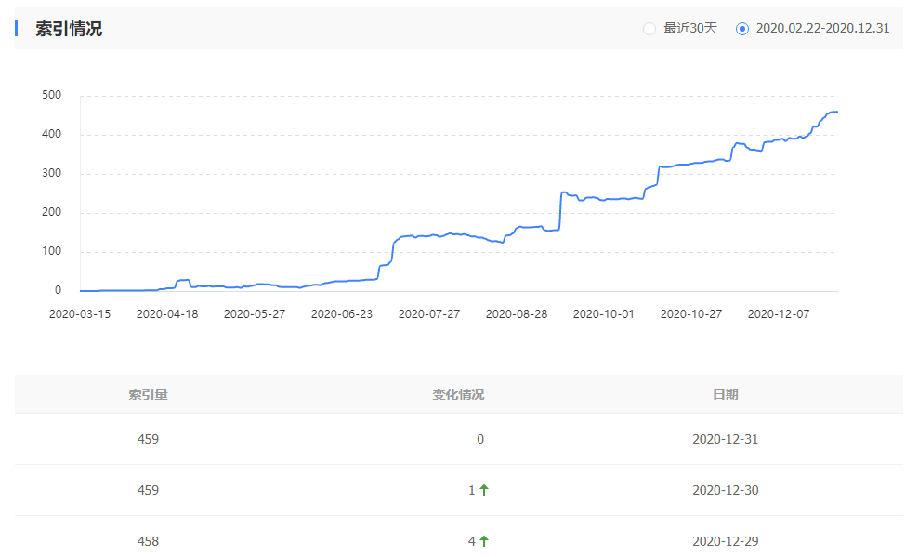Click the date cell 2020-12-30

coord(726,491)
